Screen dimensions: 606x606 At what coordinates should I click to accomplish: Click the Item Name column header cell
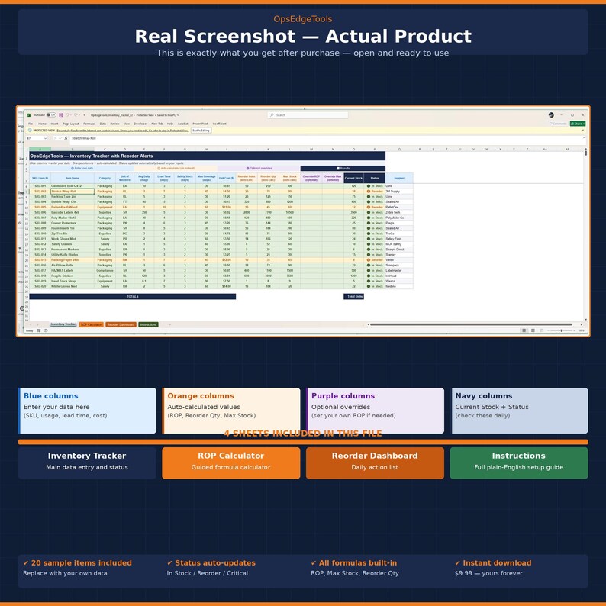pos(73,178)
